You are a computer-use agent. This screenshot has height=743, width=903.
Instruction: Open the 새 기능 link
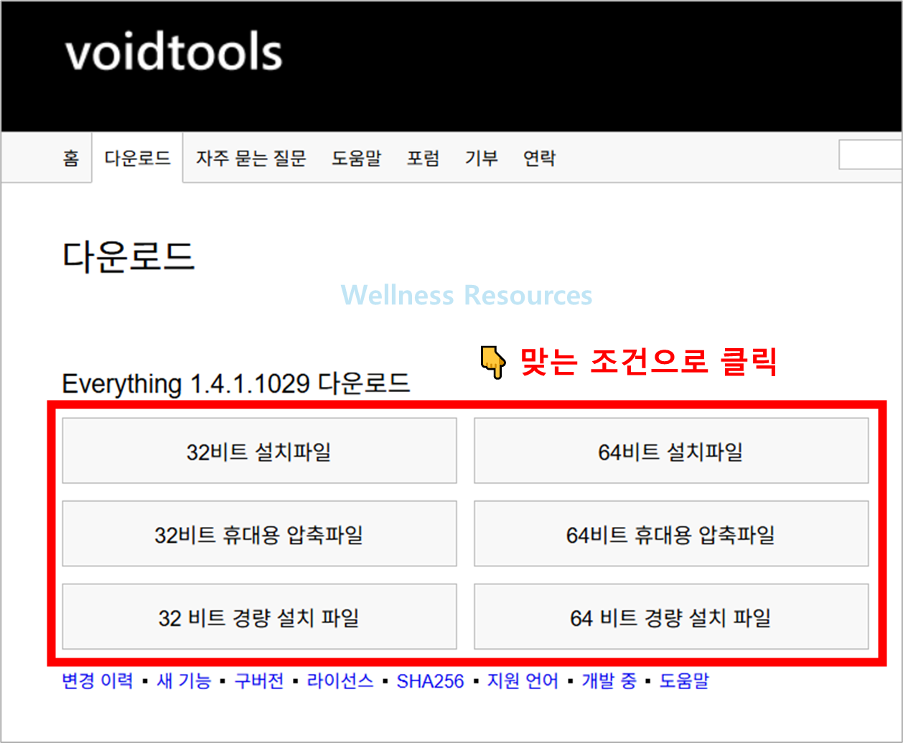pyautogui.click(x=184, y=681)
